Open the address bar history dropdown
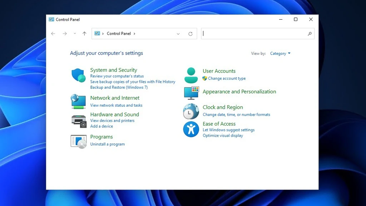Image resolution: width=366 pixels, height=206 pixels. pyautogui.click(x=178, y=34)
